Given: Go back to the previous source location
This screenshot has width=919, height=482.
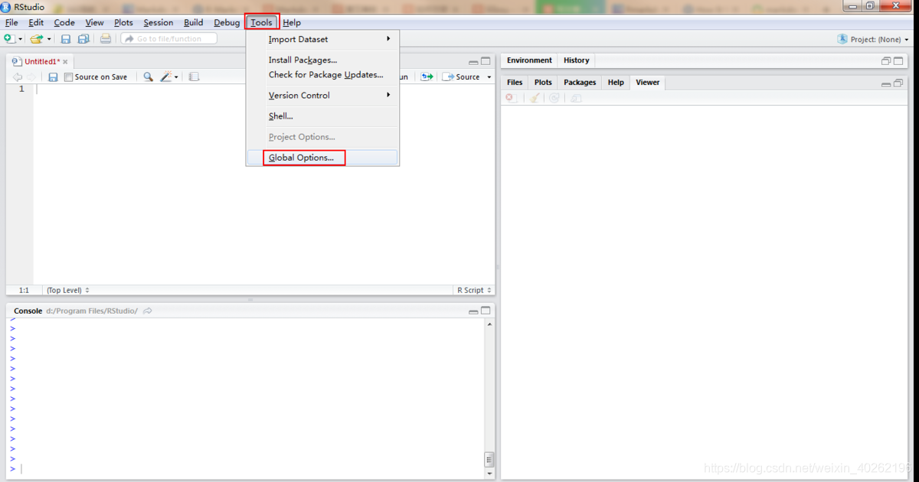Looking at the screenshot, I should point(18,77).
